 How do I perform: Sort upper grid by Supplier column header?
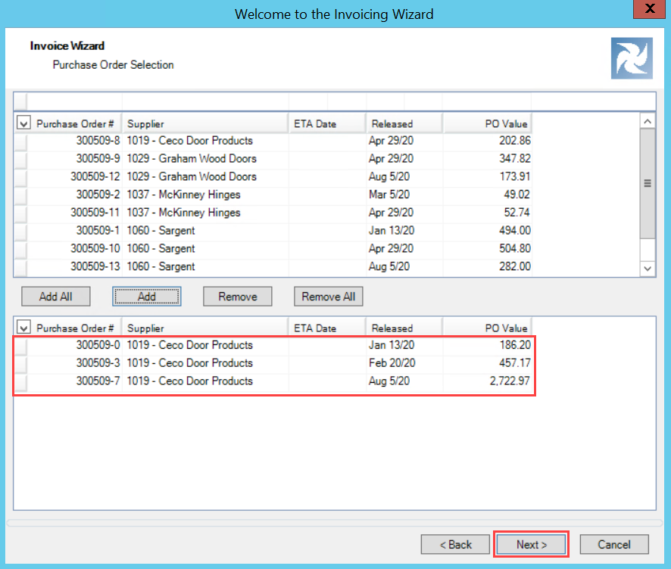coord(204,124)
